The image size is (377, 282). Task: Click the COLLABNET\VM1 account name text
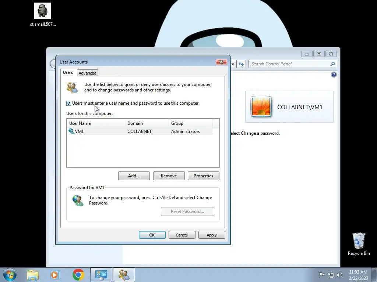point(300,107)
